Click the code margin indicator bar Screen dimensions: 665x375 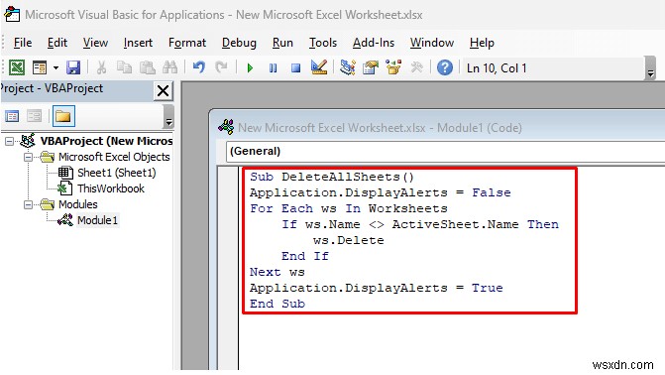point(228,268)
